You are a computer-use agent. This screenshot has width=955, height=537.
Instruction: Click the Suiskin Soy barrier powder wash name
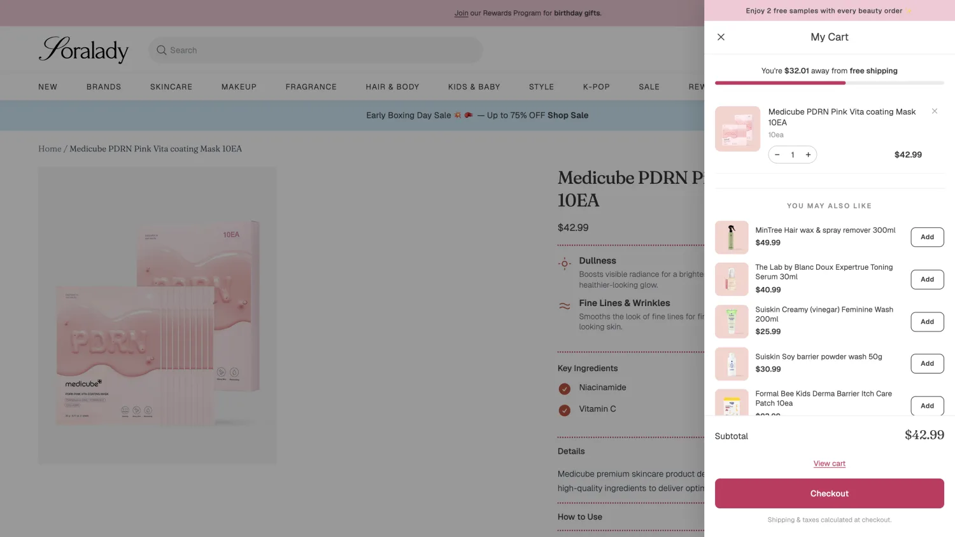(819, 357)
